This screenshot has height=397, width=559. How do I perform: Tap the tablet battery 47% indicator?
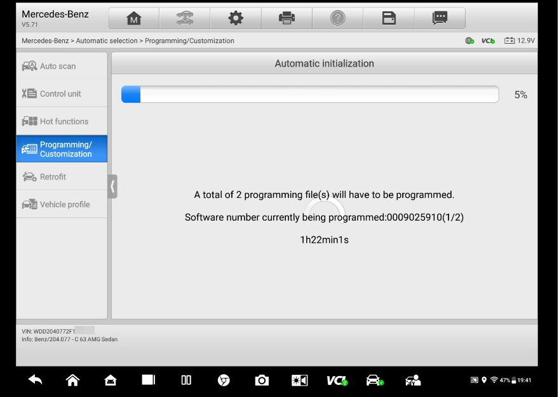coord(508,381)
